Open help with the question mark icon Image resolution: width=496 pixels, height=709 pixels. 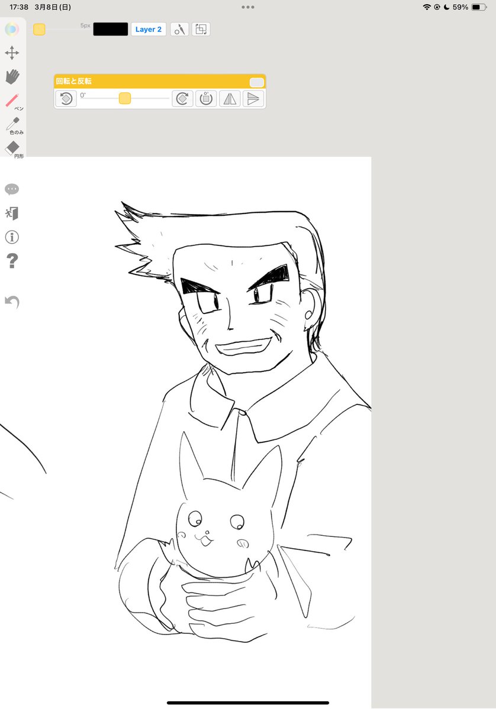click(x=12, y=261)
